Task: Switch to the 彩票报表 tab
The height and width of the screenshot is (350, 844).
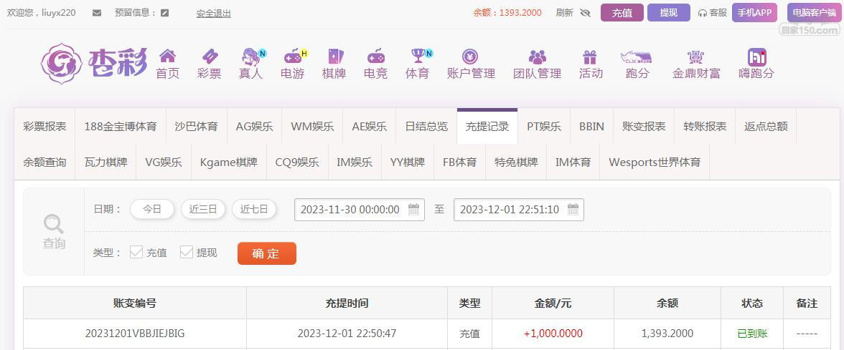Action: click(44, 127)
